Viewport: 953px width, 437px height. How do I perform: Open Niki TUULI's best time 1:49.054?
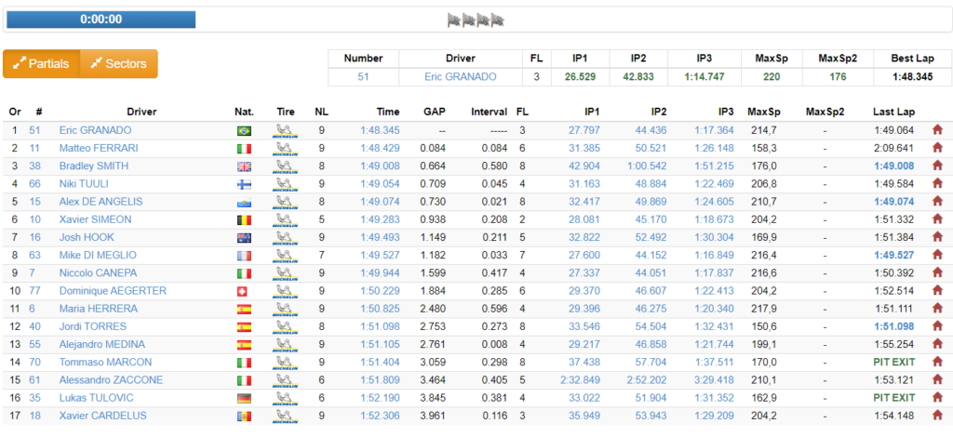[380, 184]
